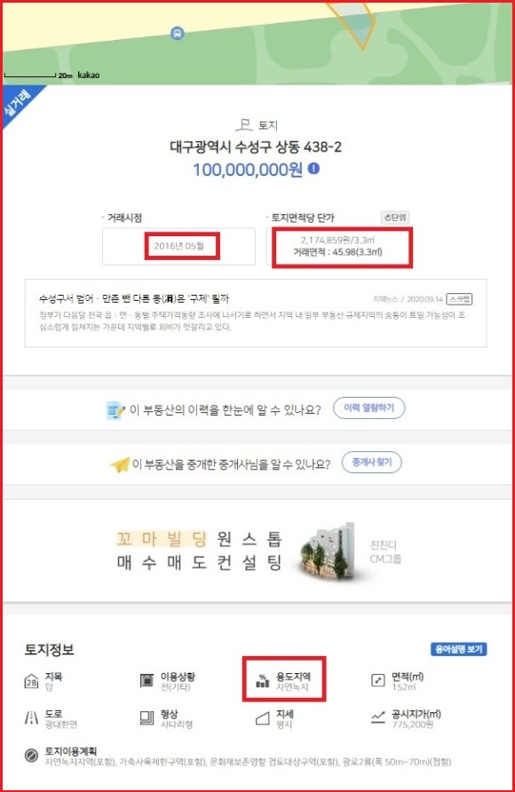Click the 스크랩 button on news item
The image size is (515, 792).
[459, 299]
